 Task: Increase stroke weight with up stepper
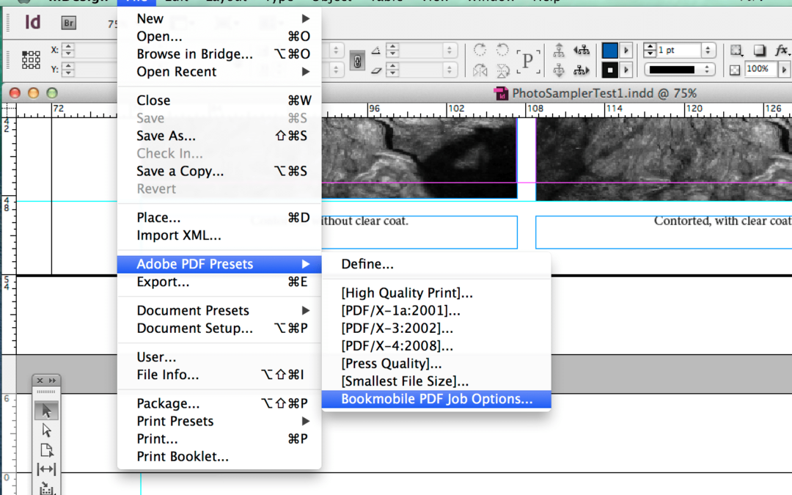650,47
